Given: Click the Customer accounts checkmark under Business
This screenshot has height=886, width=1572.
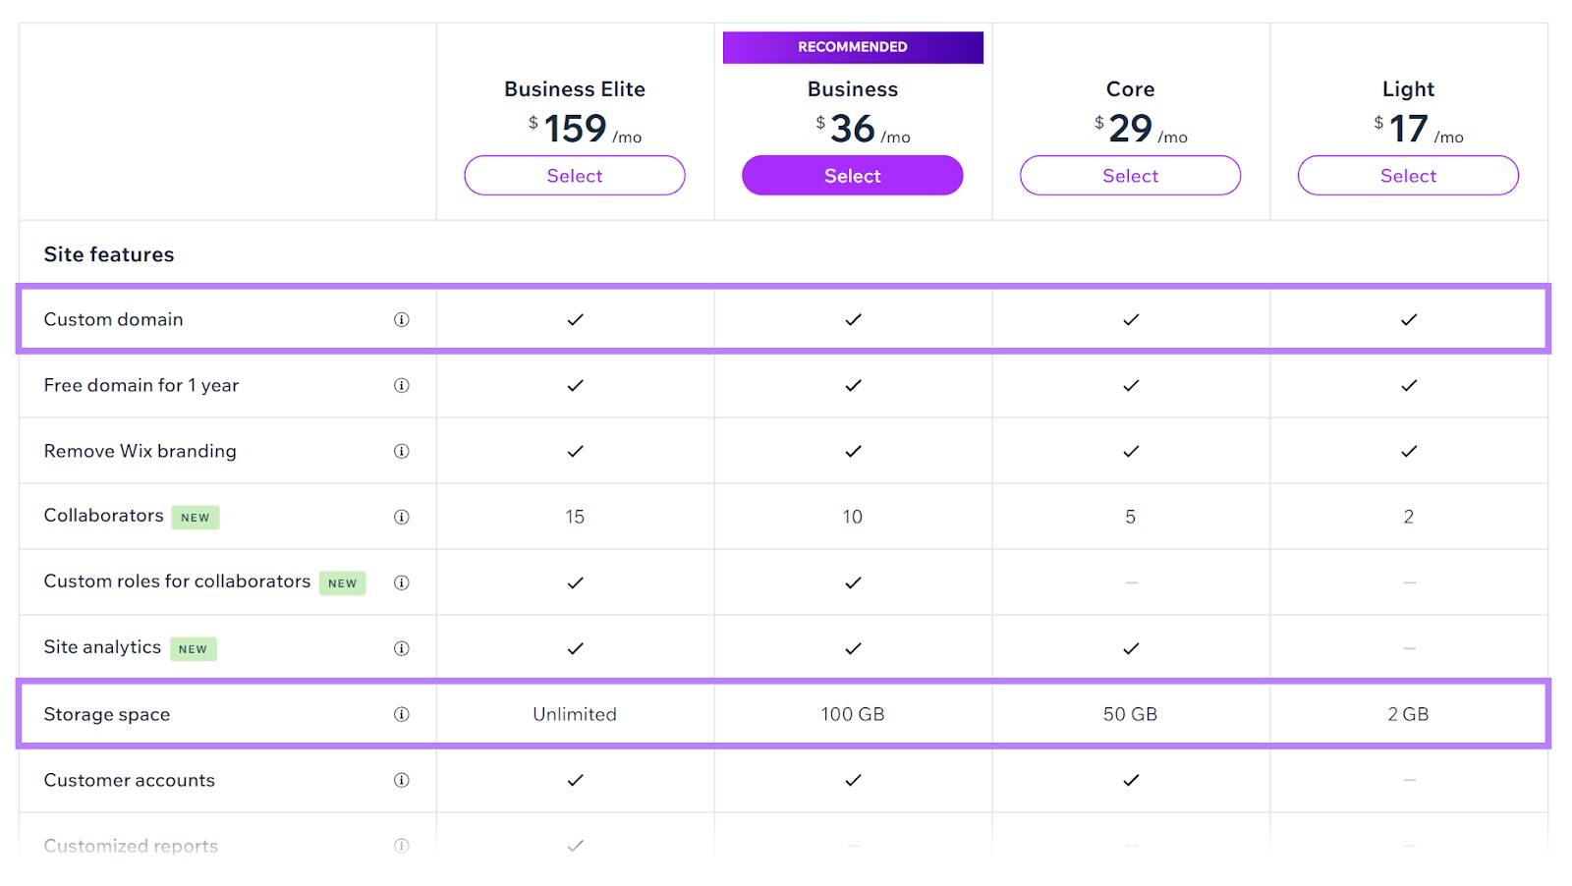Looking at the screenshot, I should click(852, 781).
